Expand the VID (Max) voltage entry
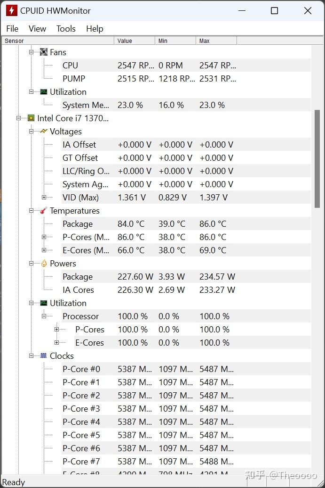The height and width of the screenshot is (488, 325). 44,198
